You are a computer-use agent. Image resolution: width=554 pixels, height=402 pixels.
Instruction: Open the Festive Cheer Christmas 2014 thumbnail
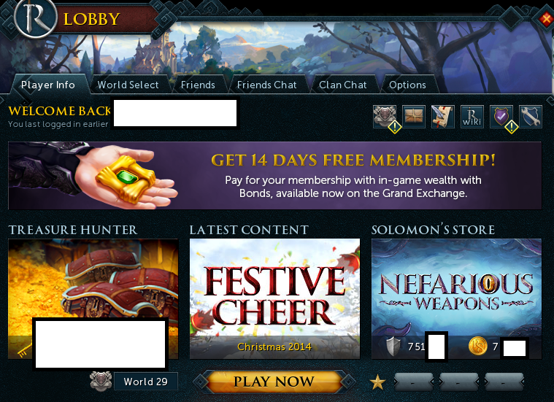click(x=275, y=299)
